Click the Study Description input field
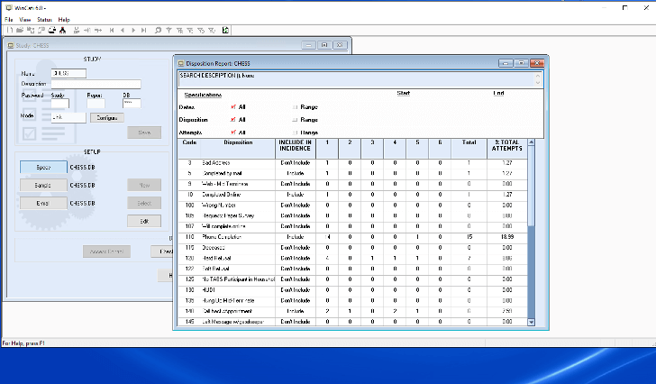This screenshot has height=384, width=656. pyautogui.click(x=96, y=84)
